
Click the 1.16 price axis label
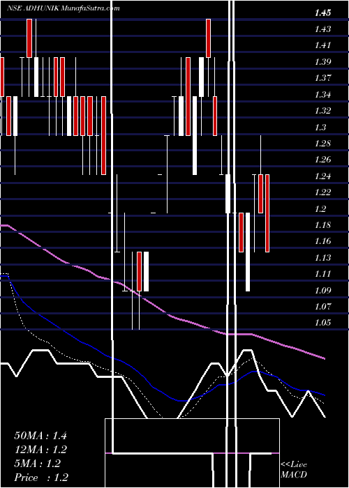click(x=322, y=241)
